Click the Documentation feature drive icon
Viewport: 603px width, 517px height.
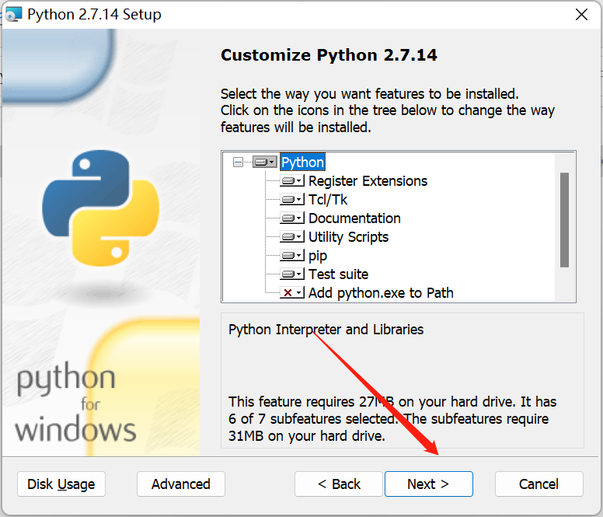pos(292,218)
